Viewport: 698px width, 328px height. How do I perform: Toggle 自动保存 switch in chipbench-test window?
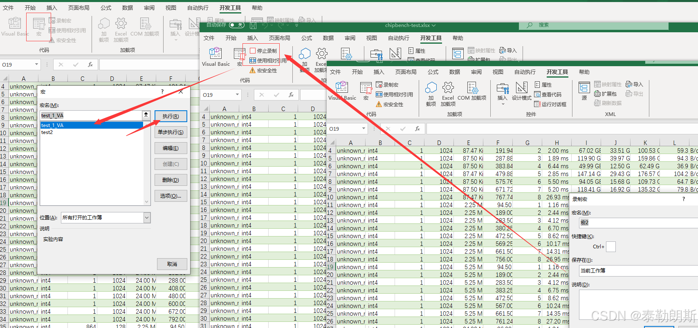[236, 25]
